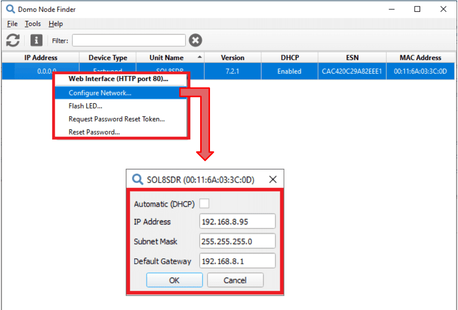
Task: Click the Filter text field
Action: [x=129, y=40]
